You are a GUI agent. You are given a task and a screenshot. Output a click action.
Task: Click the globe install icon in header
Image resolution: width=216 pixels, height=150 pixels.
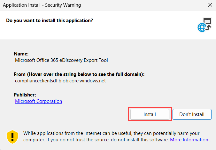point(204,25)
